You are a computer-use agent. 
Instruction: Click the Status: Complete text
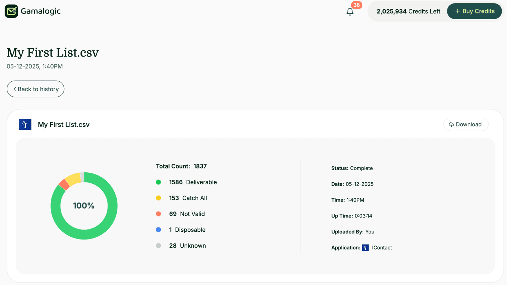[x=352, y=168]
